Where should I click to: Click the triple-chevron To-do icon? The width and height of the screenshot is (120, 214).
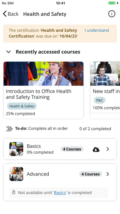click(x=9, y=129)
